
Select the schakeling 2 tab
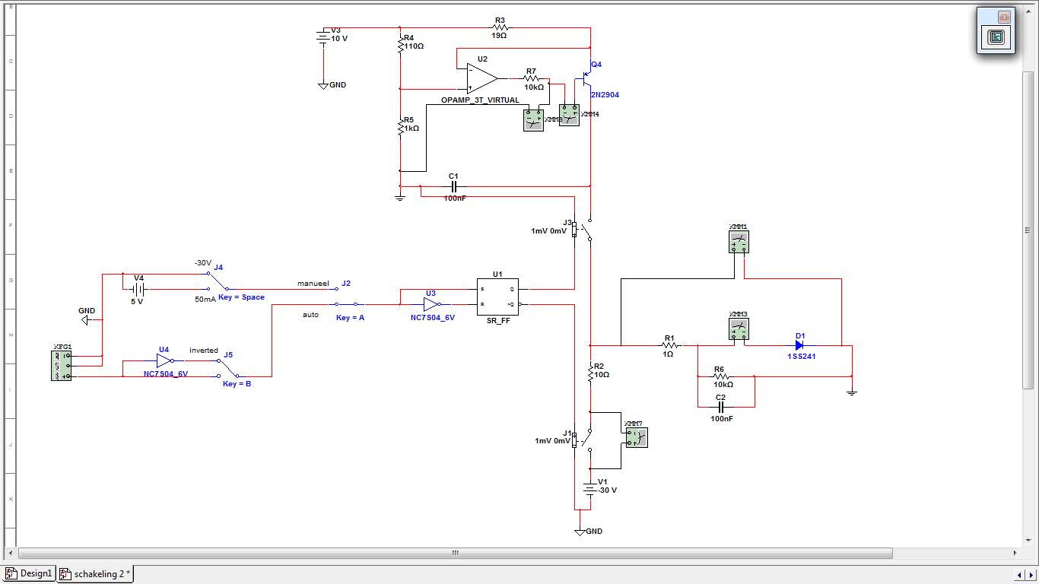tap(96, 573)
